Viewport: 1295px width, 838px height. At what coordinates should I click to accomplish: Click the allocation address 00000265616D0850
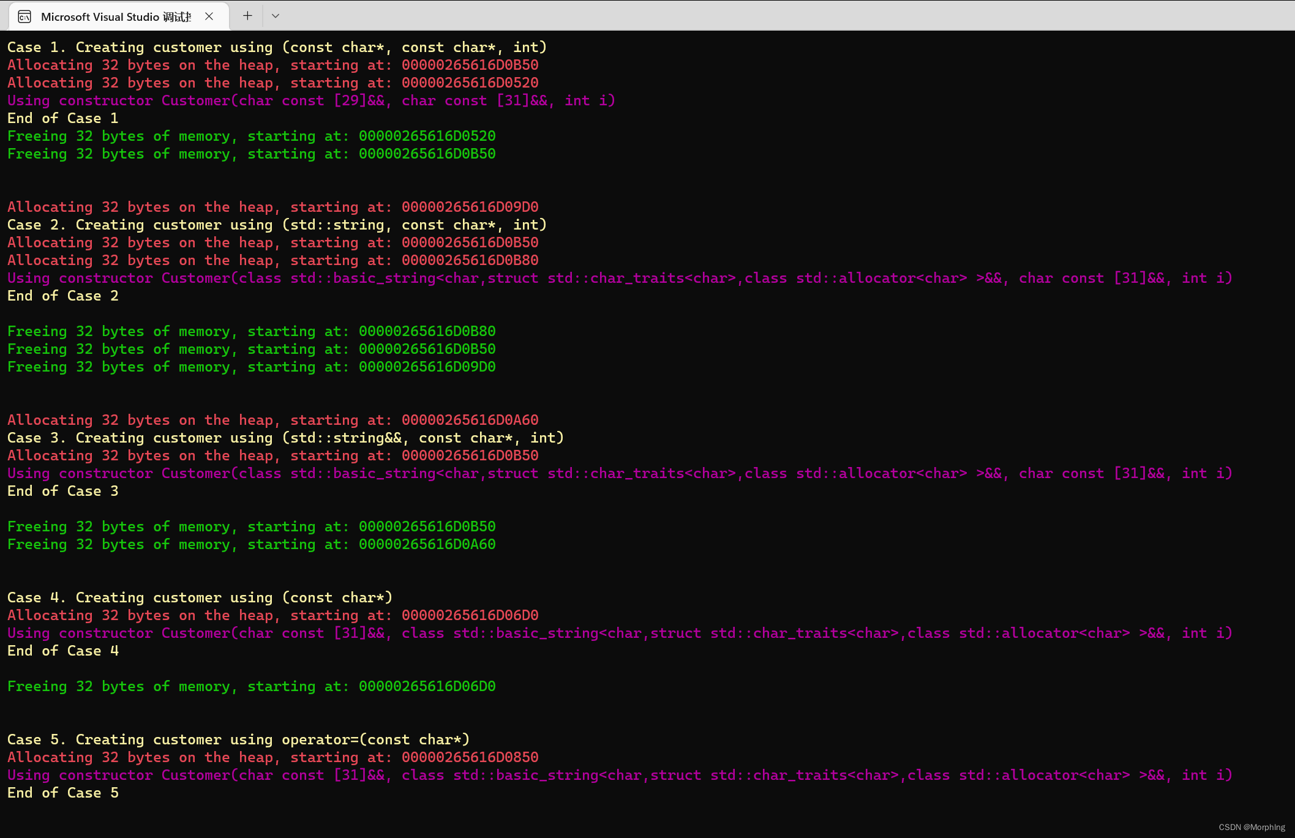(469, 757)
